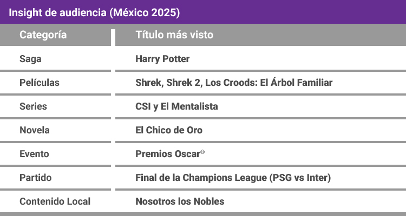The image size is (406, 216).
Task: Click the 'Saga' category cell
Action: (x=30, y=59)
